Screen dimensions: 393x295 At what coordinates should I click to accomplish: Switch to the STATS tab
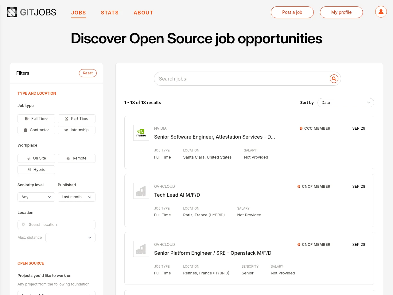pos(110,13)
